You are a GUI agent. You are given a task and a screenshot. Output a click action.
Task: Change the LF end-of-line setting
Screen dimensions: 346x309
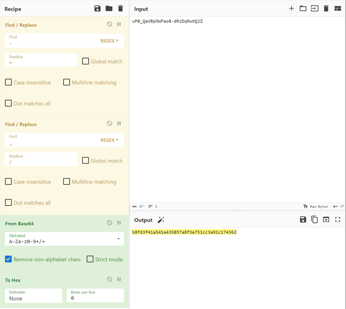pos(339,206)
